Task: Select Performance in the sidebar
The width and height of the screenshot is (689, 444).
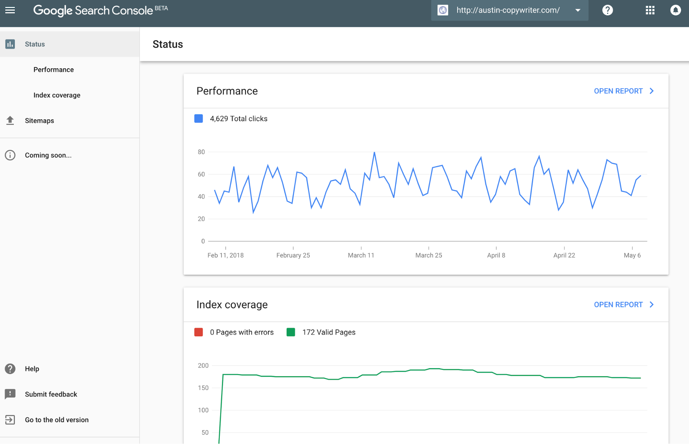Action: 53,69
